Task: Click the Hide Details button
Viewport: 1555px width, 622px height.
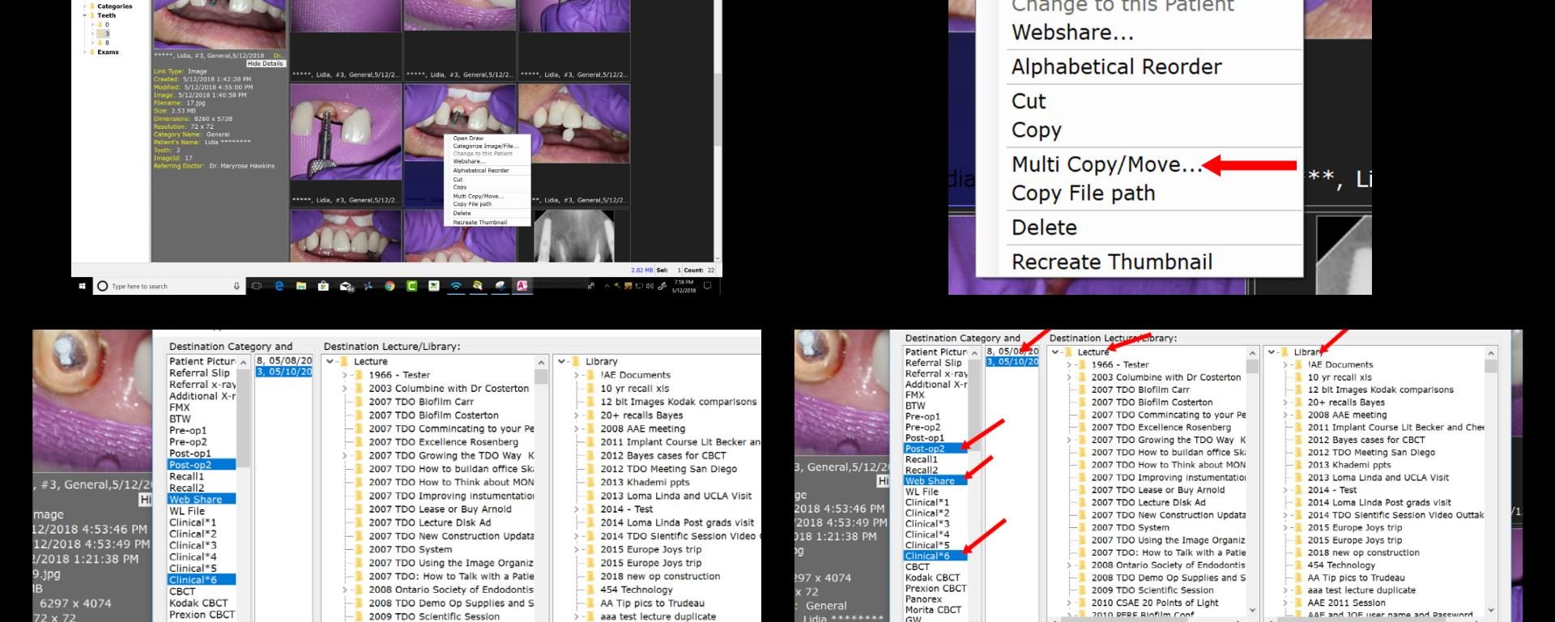Action: coord(266,63)
